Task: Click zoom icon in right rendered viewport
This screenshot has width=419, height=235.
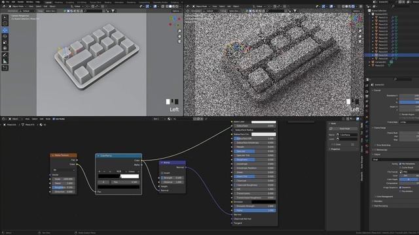Action: point(360,31)
